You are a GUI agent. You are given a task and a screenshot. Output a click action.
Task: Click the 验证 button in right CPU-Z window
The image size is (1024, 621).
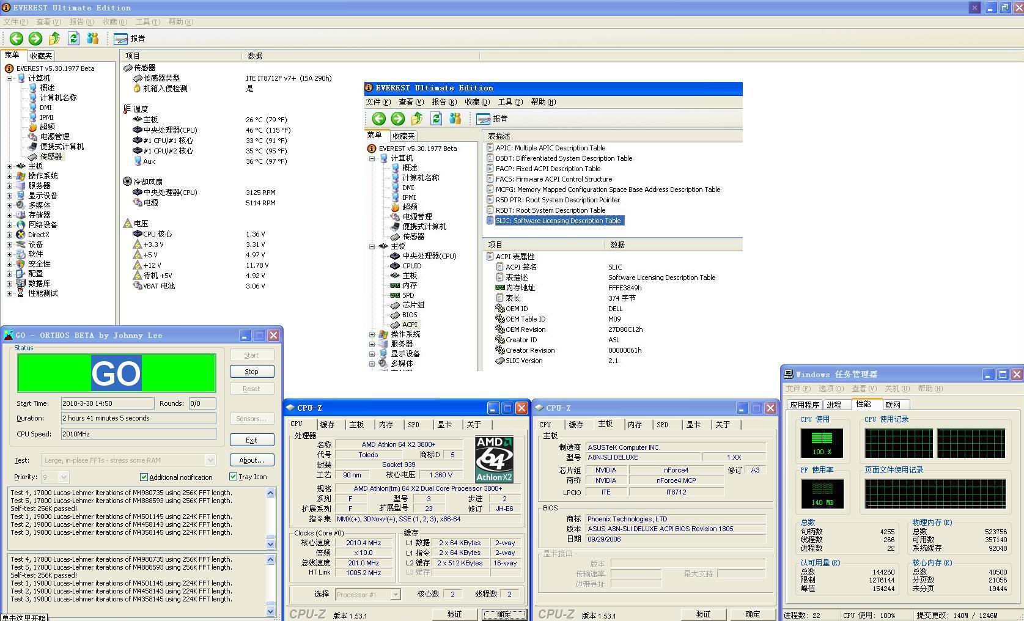[703, 614]
